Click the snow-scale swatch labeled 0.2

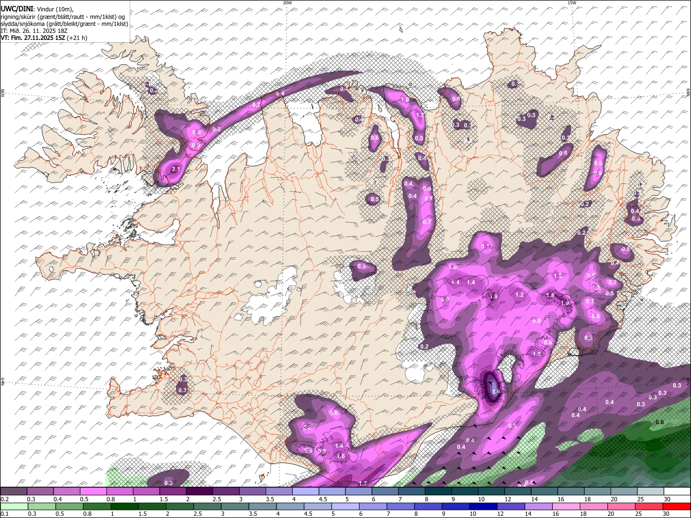pyautogui.click(x=13, y=491)
